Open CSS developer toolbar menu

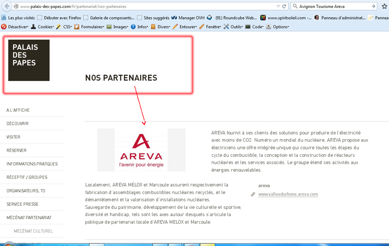coord(64,27)
